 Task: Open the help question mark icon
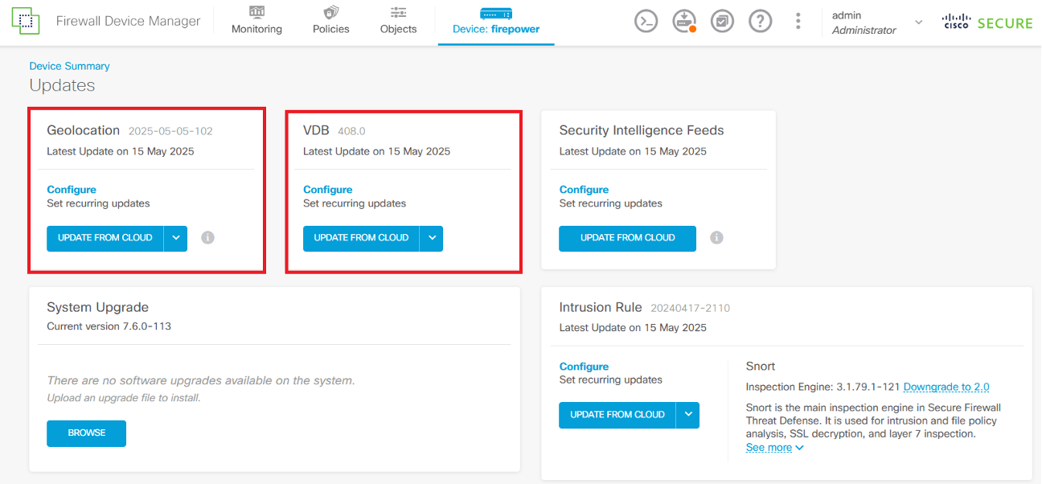760,22
